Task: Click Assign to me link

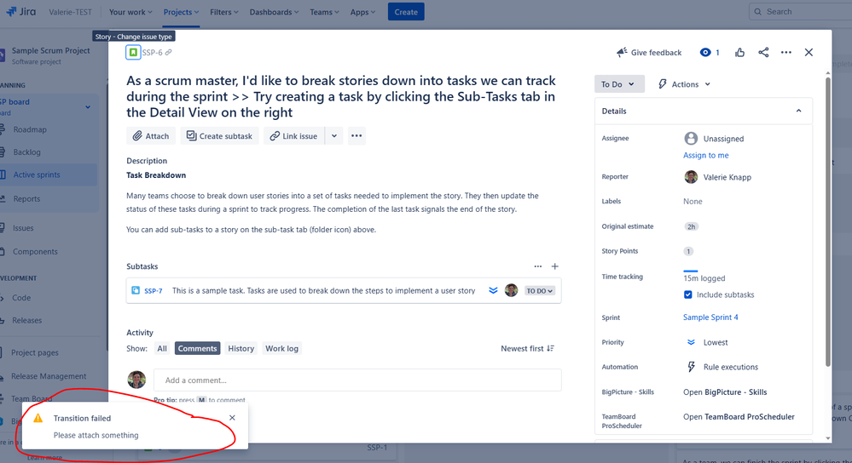Action: point(706,155)
